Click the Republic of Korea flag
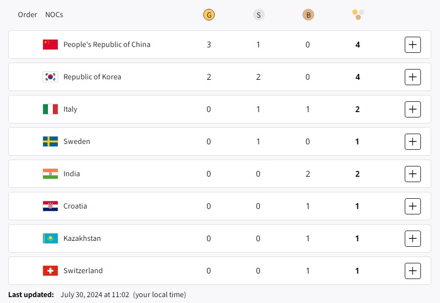The height and width of the screenshot is (303, 440). coord(50,77)
